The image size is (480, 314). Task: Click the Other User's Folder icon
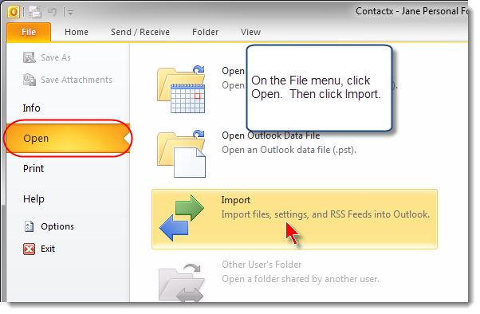pyautogui.click(x=181, y=282)
